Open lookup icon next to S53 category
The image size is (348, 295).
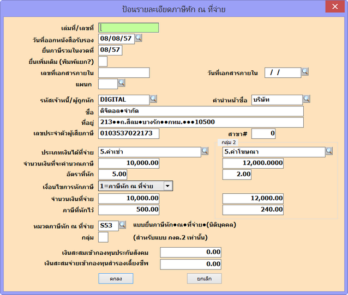123,224
